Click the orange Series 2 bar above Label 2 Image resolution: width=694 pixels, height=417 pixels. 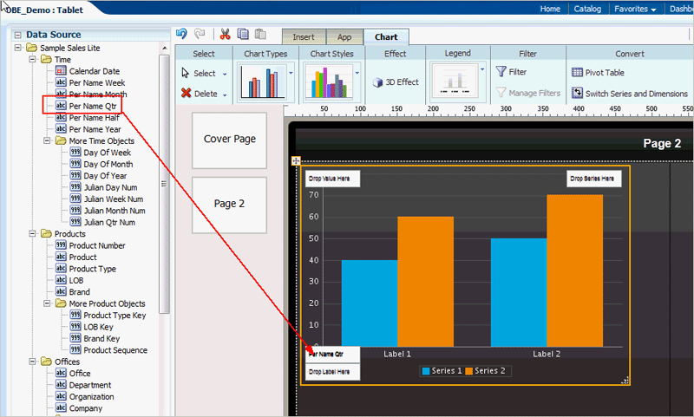tap(574, 270)
